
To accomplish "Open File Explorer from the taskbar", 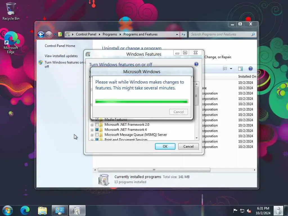I will click(42, 210).
